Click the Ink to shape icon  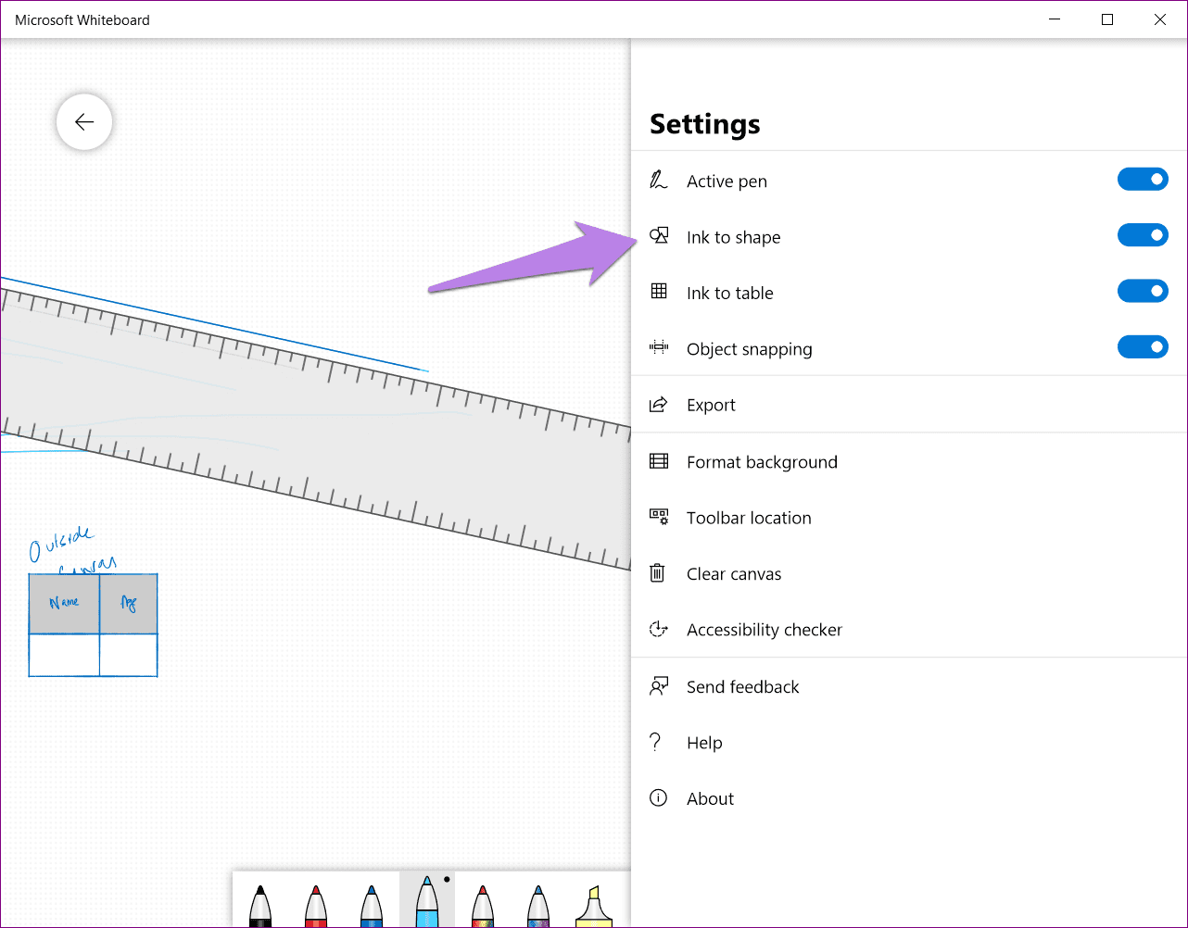coord(659,236)
